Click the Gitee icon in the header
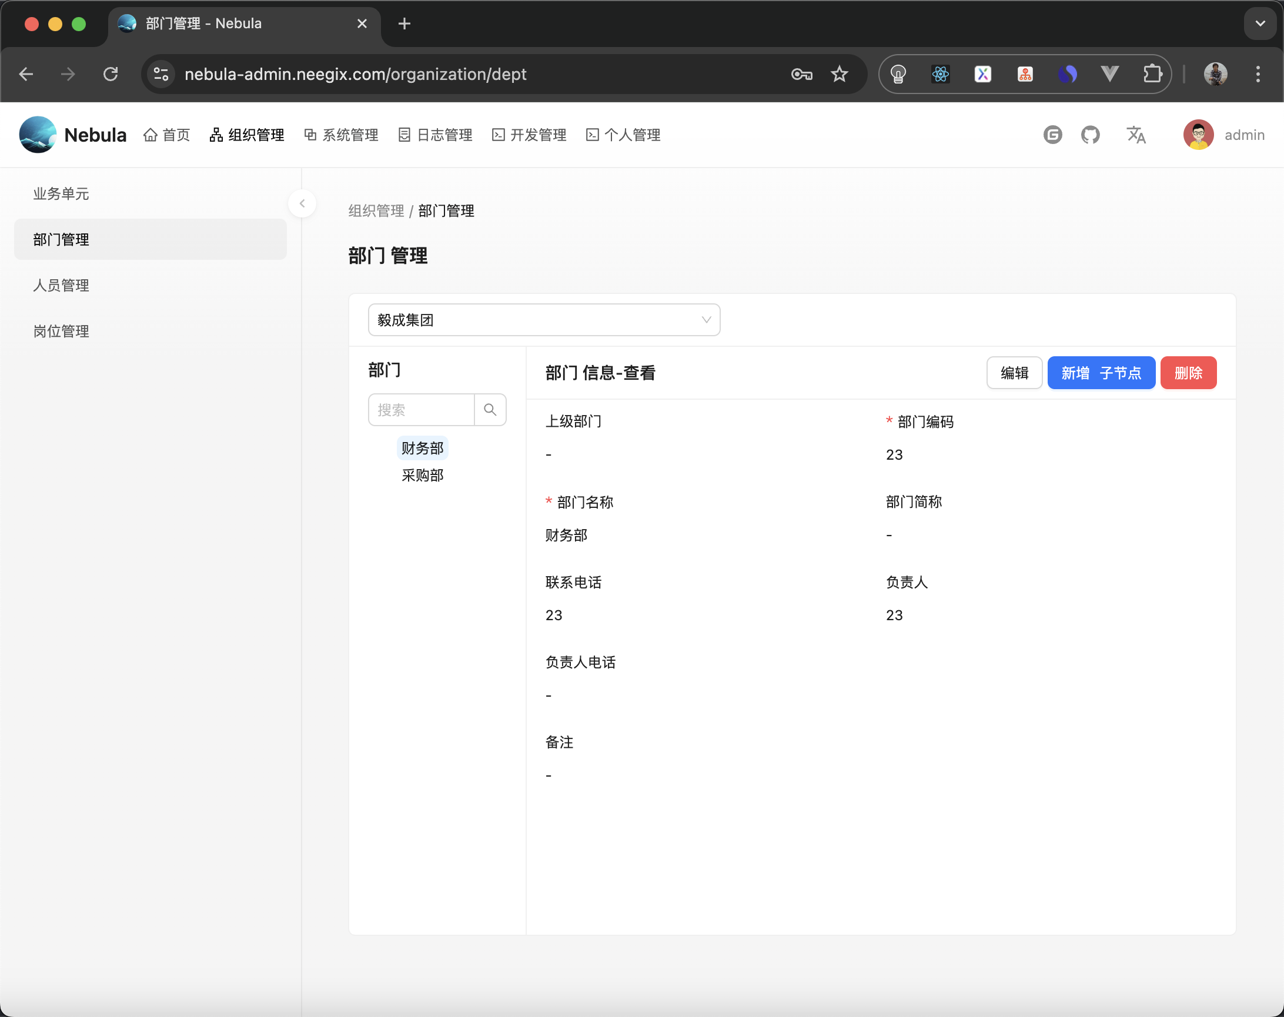The height and width of the screenshot is (1017, 1284). pyautogui.click(x=1052, y=135)
